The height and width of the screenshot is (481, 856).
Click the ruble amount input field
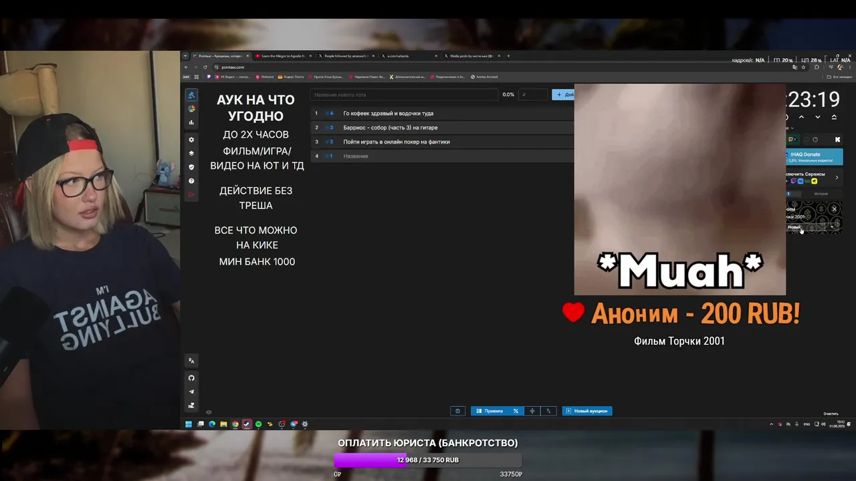click(533, 95)
